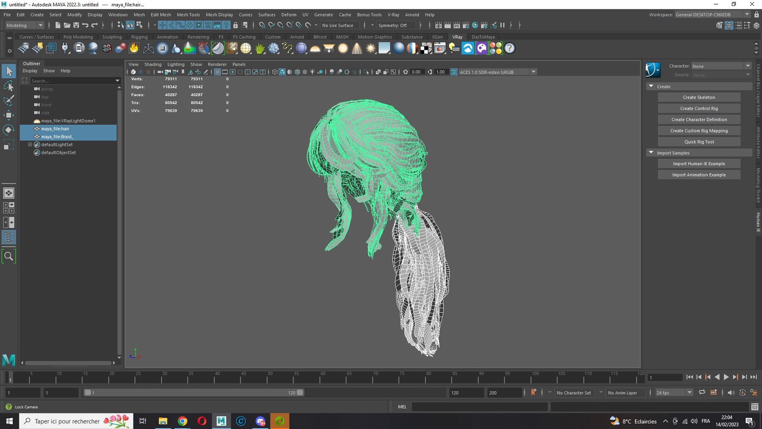
Task: Switch to the XGen shelf tab
Action: point(437,37)
